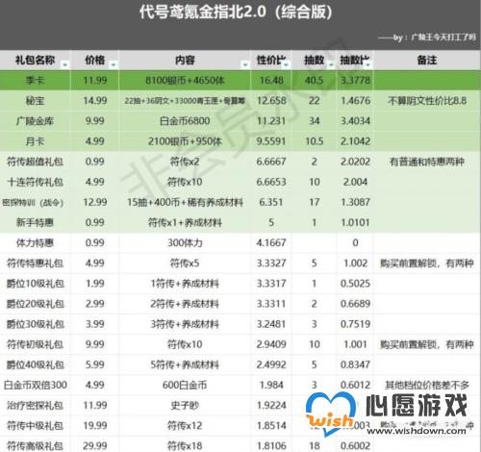
Task: Click the 体力特惠 cell
Action: [x=35, y=242]
